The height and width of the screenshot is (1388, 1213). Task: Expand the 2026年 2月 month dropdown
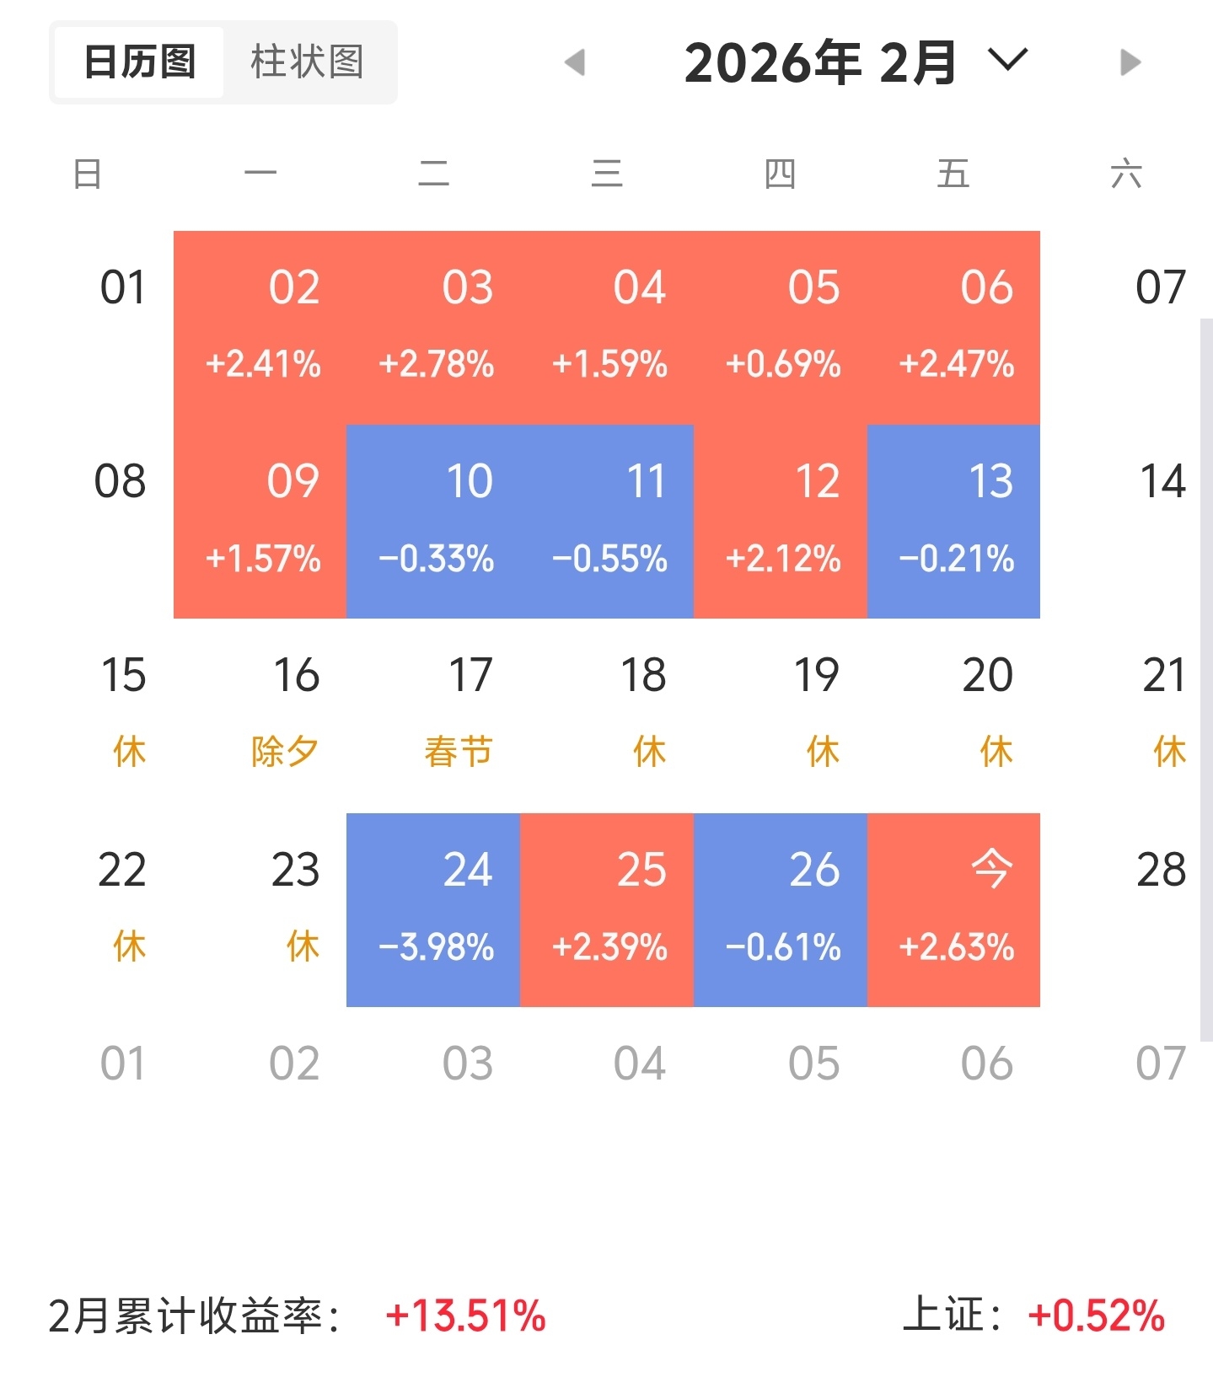pyautogui.click(x=1007, y=61)
